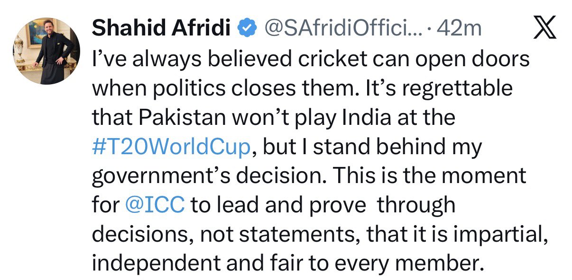Open the #T20WorldCup hashtag

click(x=171, y=147)
